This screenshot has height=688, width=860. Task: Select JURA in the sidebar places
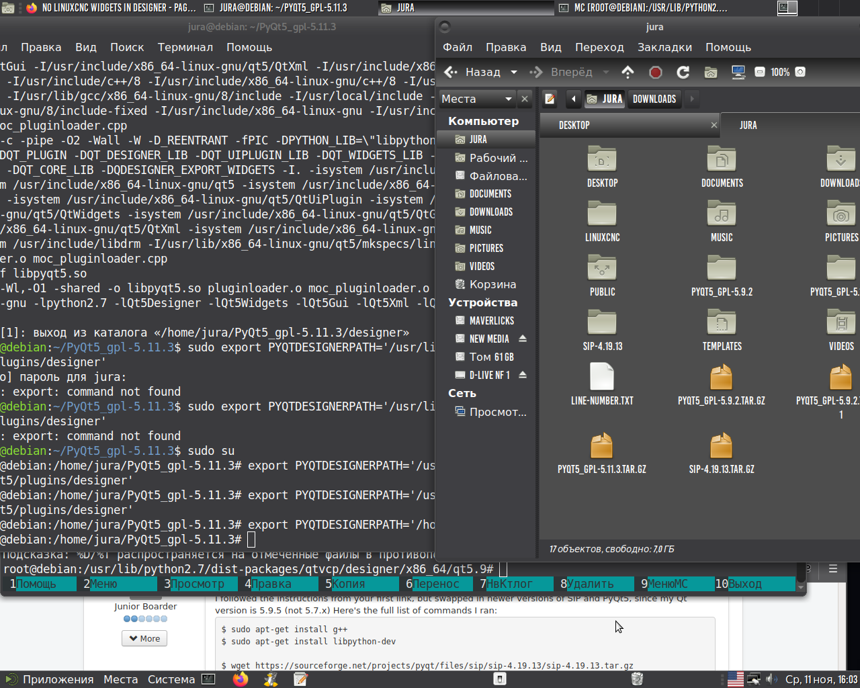[x=486, y=139]
